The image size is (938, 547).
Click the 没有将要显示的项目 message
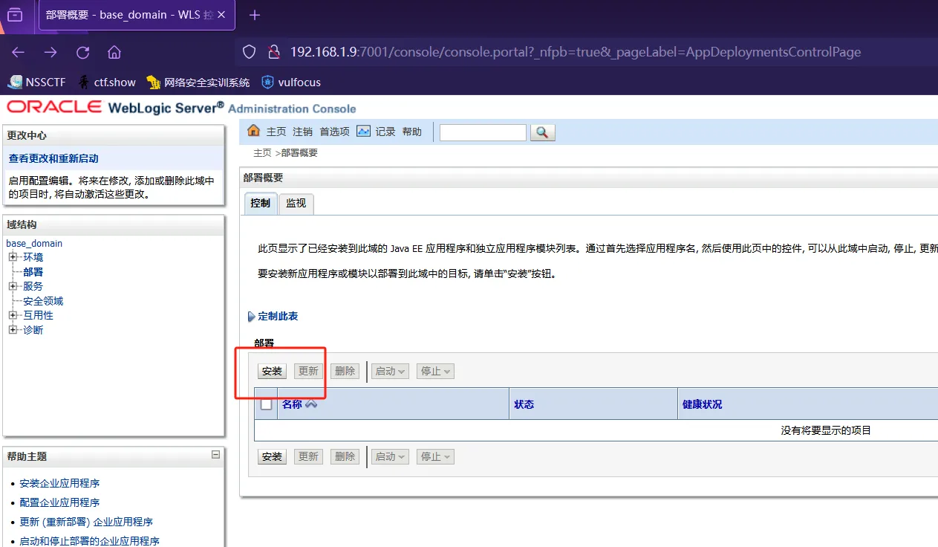(826, 430)
